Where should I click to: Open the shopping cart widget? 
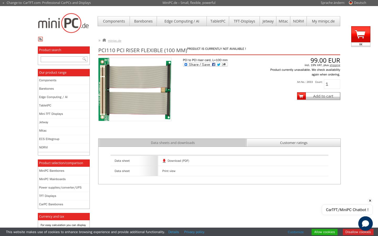coord(361,36)
